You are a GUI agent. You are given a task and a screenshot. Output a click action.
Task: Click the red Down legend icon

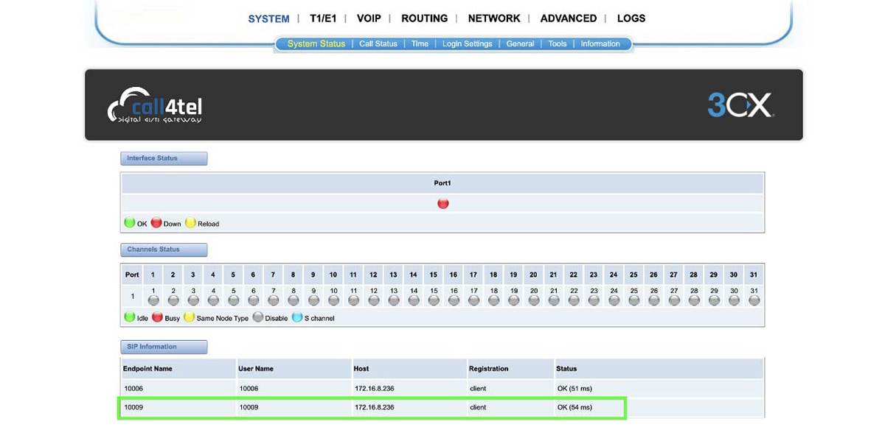tap(156, 222)
